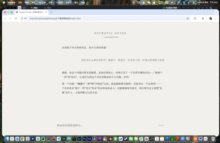
Task: Open PyCharm from the Dock
Action: pos(43,139)
